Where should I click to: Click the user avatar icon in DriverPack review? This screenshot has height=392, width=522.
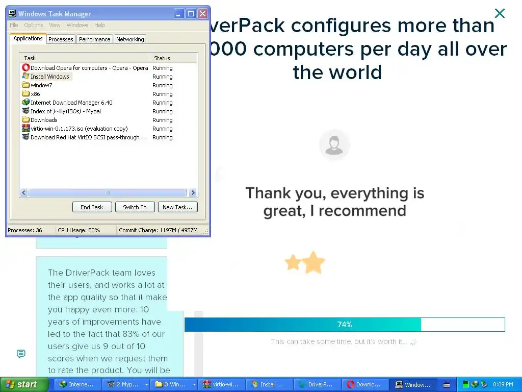[x=334, y=145]
